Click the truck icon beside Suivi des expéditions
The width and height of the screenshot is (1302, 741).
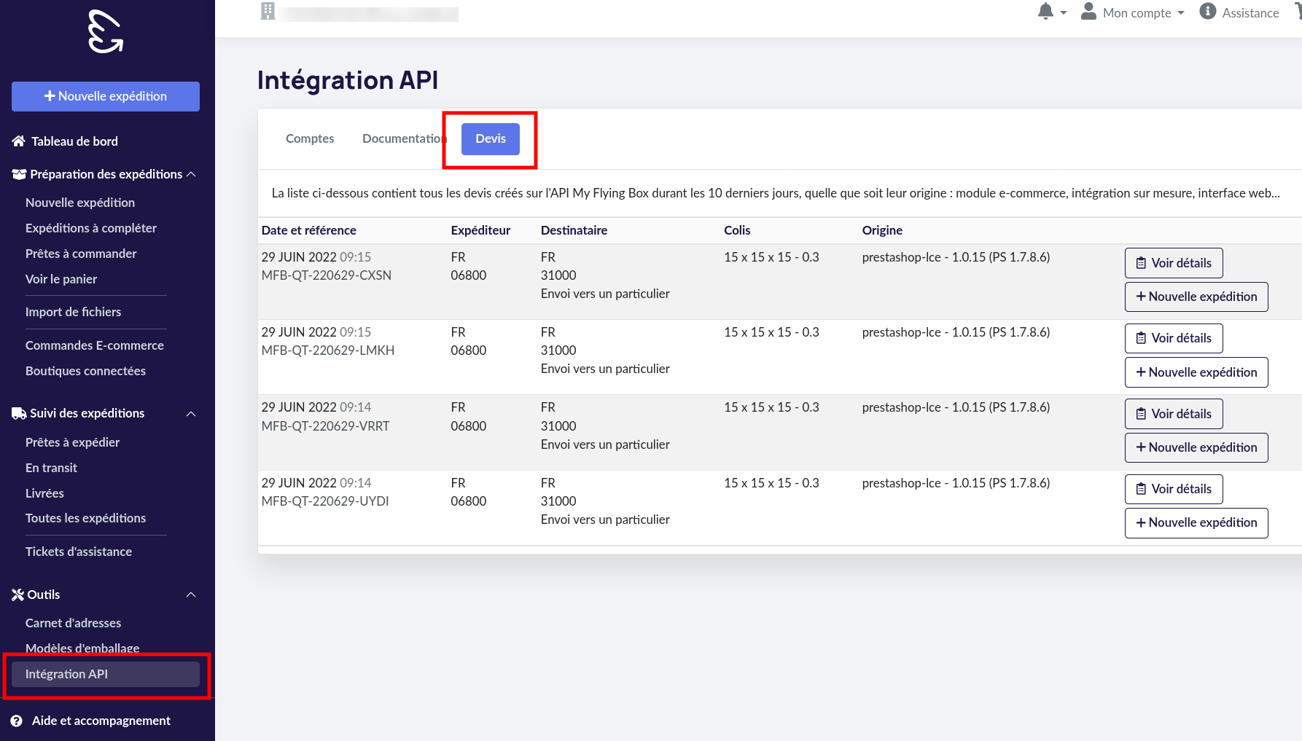19,413
